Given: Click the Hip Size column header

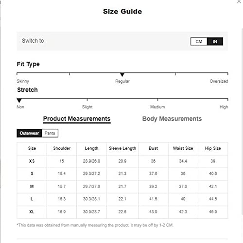Looking at the screenshot, I should coord(213,148).
